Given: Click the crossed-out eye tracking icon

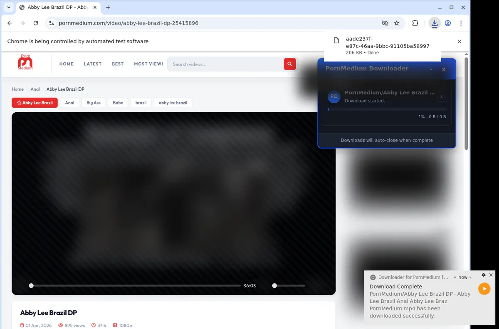Looking at the screenshot, I should tap(385, 23).
